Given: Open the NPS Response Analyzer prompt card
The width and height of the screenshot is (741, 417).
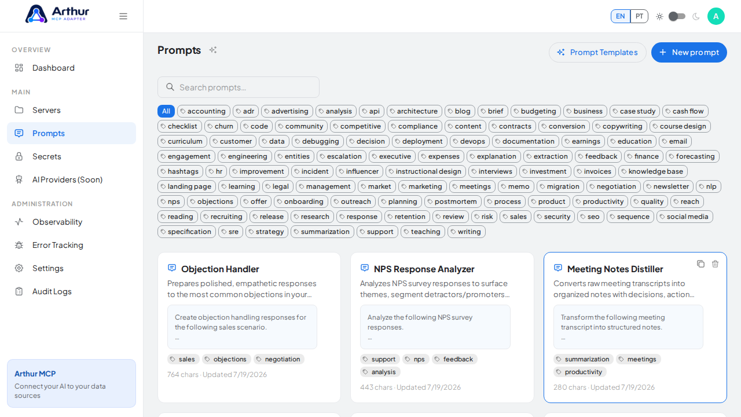Looking at the screenshot, I should tap(442, 327).
